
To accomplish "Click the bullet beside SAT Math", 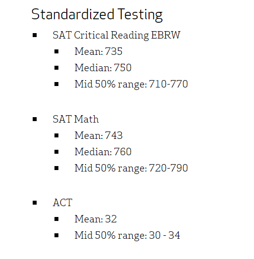I will pos(35,119).
